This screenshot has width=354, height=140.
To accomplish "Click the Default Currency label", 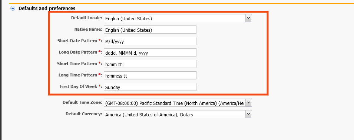I will pyautogui.click(x=84, y=114).
